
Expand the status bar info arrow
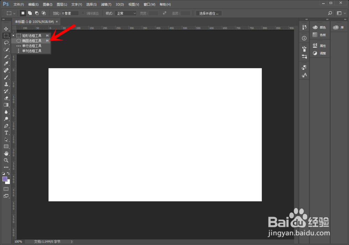(x=72, y=242)
